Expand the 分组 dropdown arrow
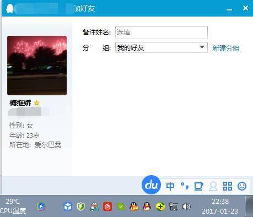This screenshot has height=217, width=253. (x=202, y=47)
